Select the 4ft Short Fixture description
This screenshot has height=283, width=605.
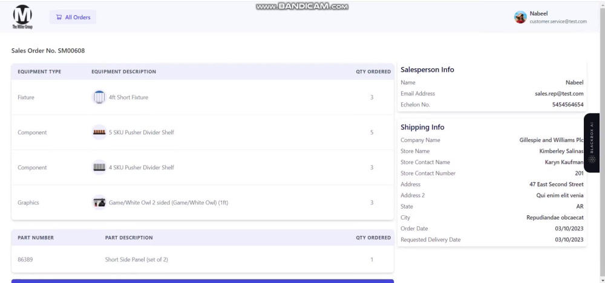tap(128, 97)
